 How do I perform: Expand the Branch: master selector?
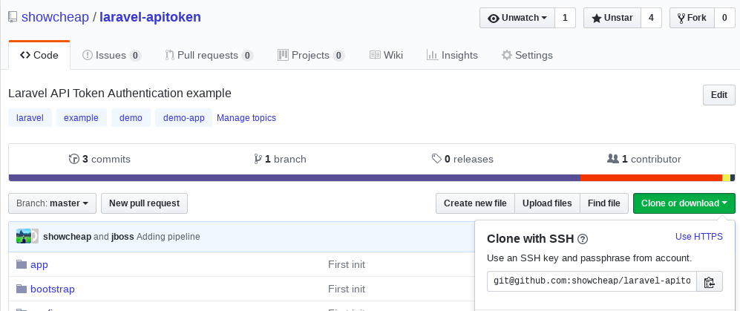[53, 203]
